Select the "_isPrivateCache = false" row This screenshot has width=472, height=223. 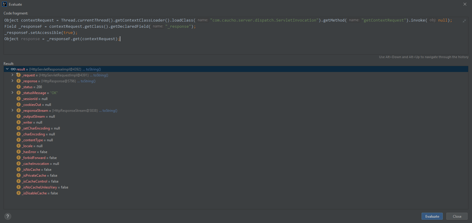(x=236, y=176)
